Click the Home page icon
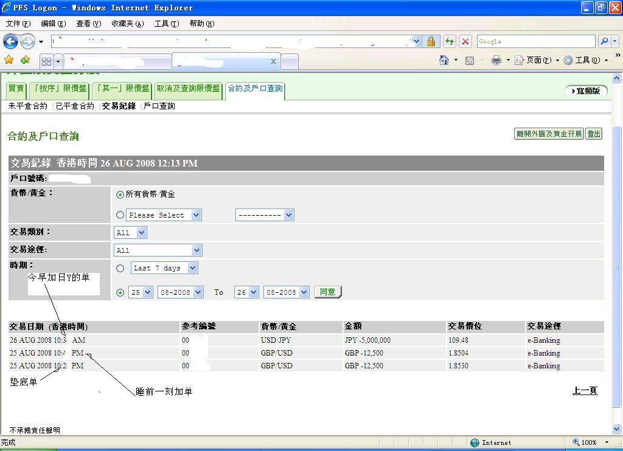The height and width of the screenshot is (451, 623). click(444, 60)
